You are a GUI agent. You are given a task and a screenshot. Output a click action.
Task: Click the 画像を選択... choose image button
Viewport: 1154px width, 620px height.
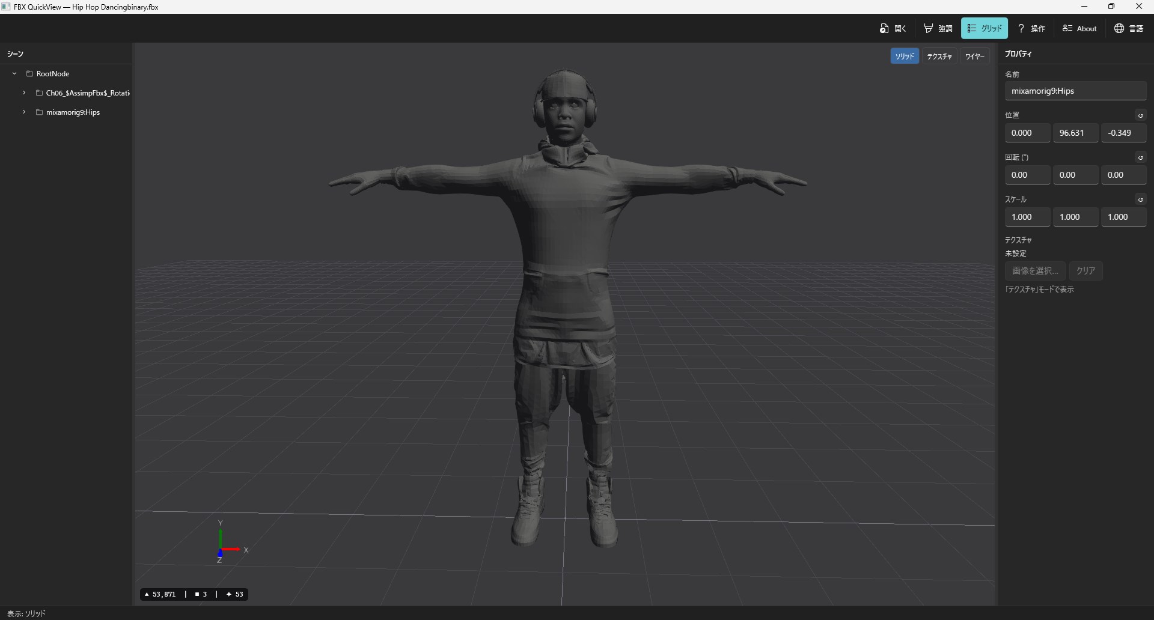[x=1035, y=270]
